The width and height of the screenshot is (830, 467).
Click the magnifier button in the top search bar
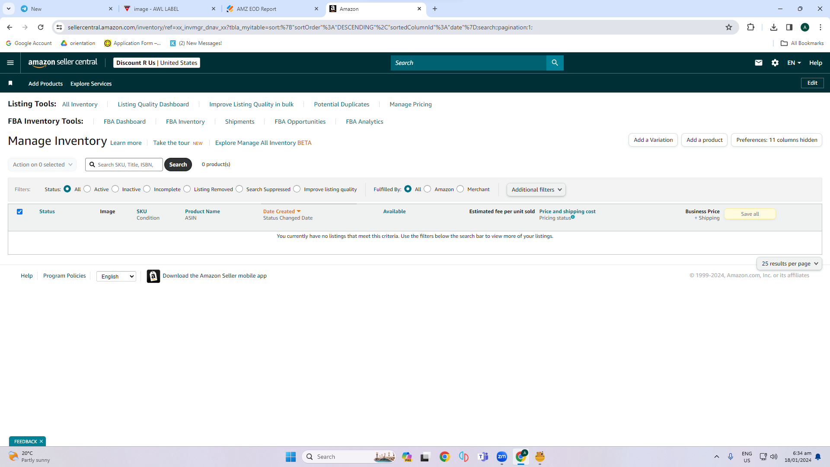coord(555,63)
